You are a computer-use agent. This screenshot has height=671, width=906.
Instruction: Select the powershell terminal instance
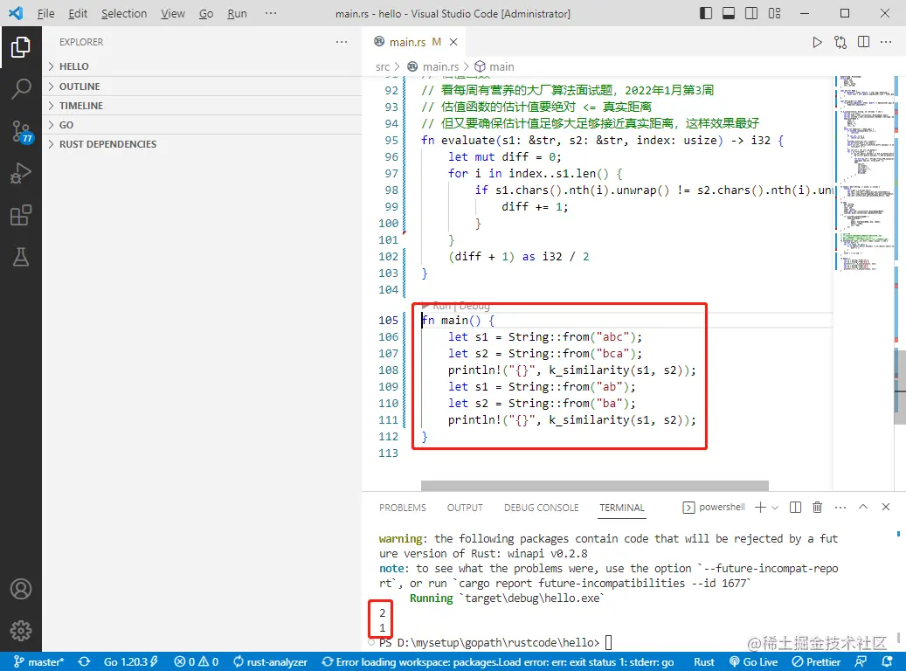click(714, 508)
